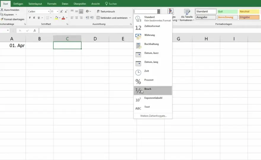
Task: Switch to the Daten tab
Action: [x=65, y=4]
